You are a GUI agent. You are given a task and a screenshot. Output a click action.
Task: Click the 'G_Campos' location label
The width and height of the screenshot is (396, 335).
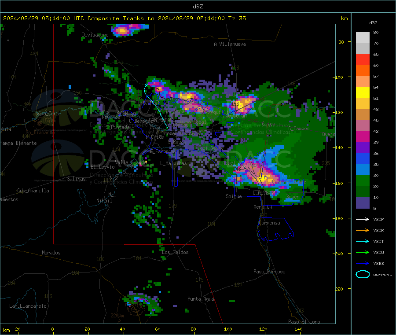coord(299,129)
